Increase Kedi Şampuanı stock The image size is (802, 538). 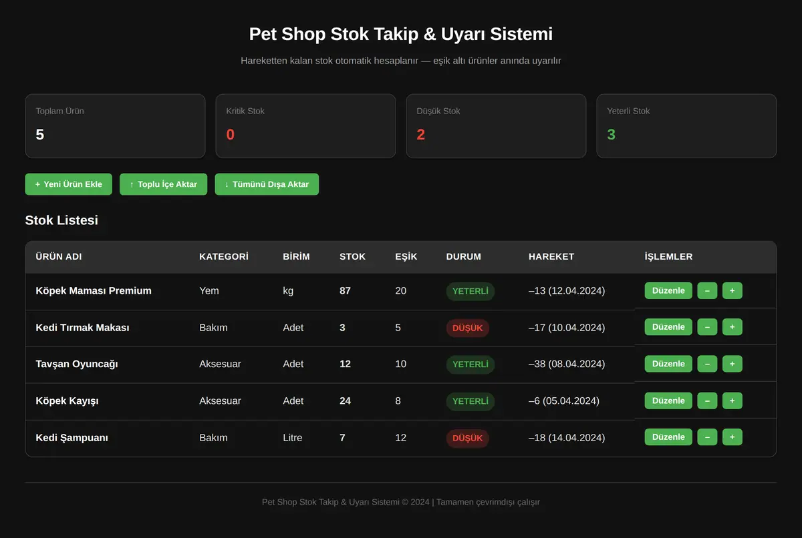tap(732, 437)
